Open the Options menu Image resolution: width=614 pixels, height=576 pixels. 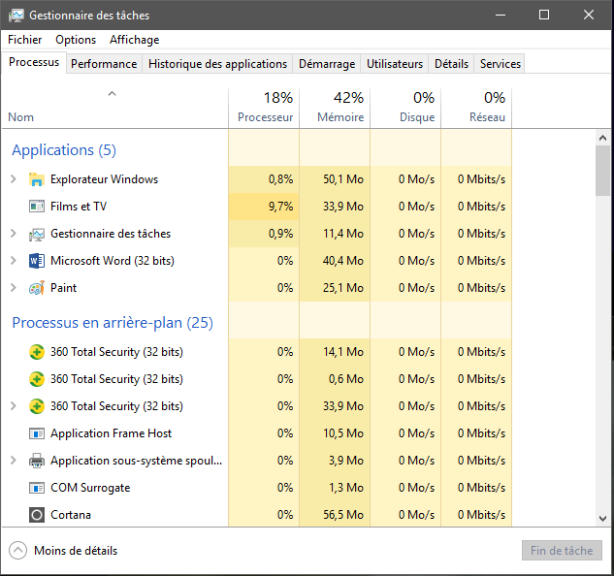(x=76, y=40)
